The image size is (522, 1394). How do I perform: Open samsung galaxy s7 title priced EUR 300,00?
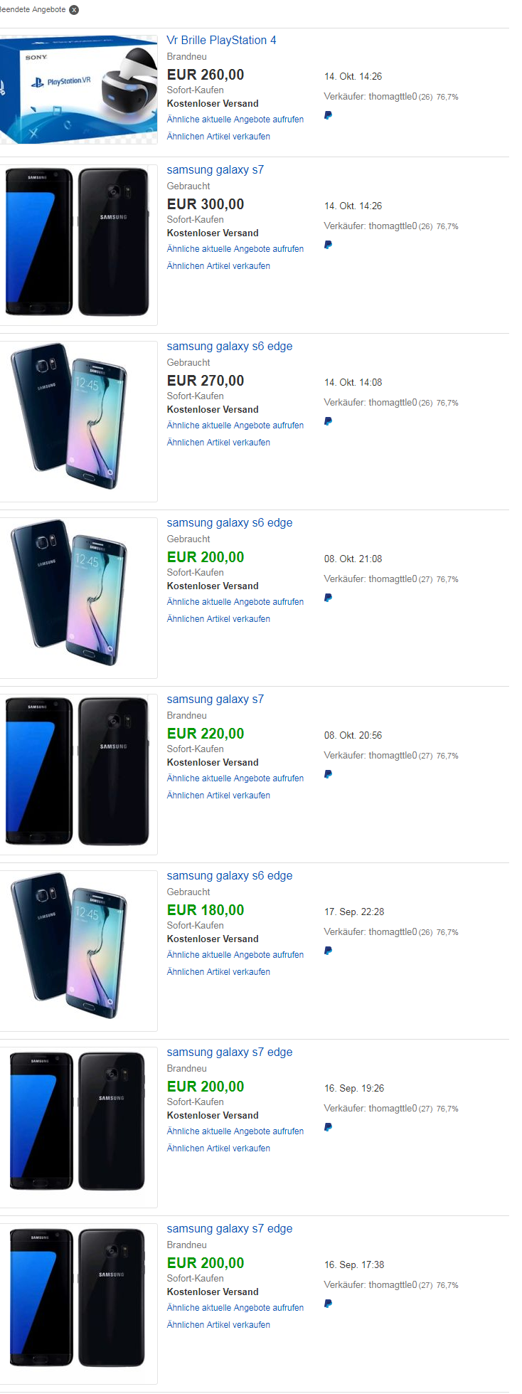pos(215,170)
